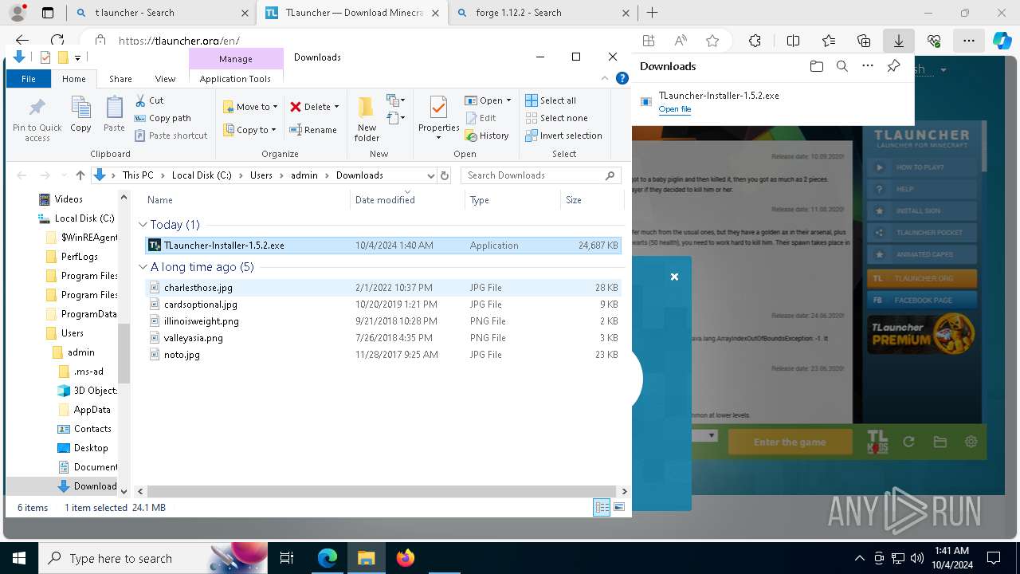The width and height of the screenshot is (1020, 574).
Task: Expand Delete dropdown arrow
Action: [x=336, y=107]
